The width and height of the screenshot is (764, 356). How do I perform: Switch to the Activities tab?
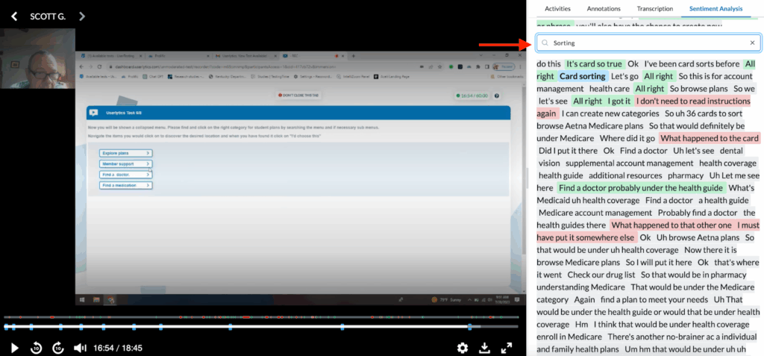pyautogui.click(x=558, y=9)
